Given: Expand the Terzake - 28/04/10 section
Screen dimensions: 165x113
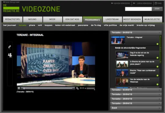Looking at the screenshot, I should pyautogui.click(x=136, y=104).
